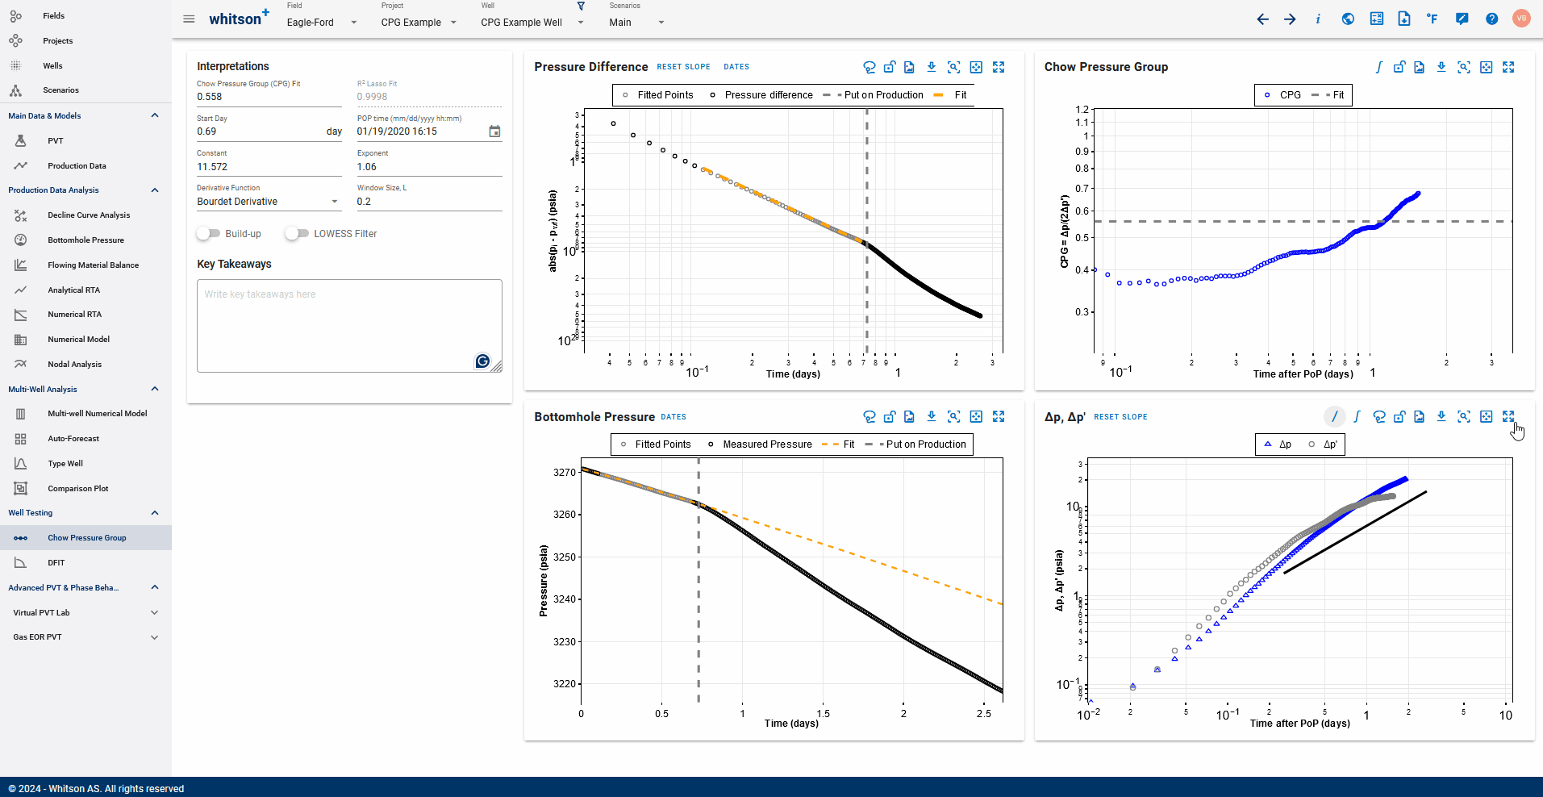Open the Scenarios Main dropdown
1543x797 pixels.
[637, 23]
